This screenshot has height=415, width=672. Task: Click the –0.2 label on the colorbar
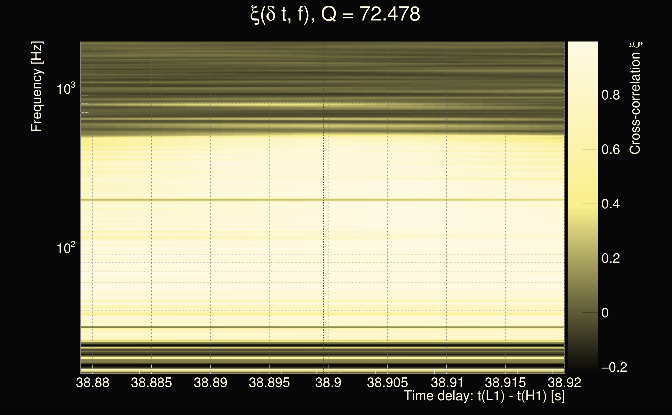click(x=614, y=367)
